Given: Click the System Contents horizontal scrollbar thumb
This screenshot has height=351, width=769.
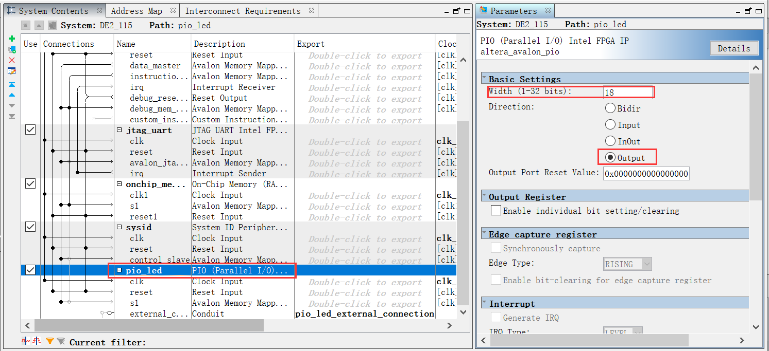Looking at the screenshot, I should [149, 325].
